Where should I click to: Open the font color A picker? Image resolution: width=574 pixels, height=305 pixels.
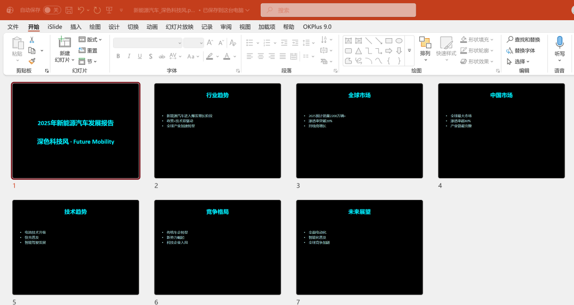(x=230, y=56)
